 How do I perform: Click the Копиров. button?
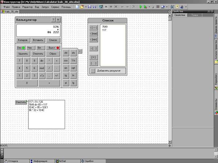coord(23,39)
